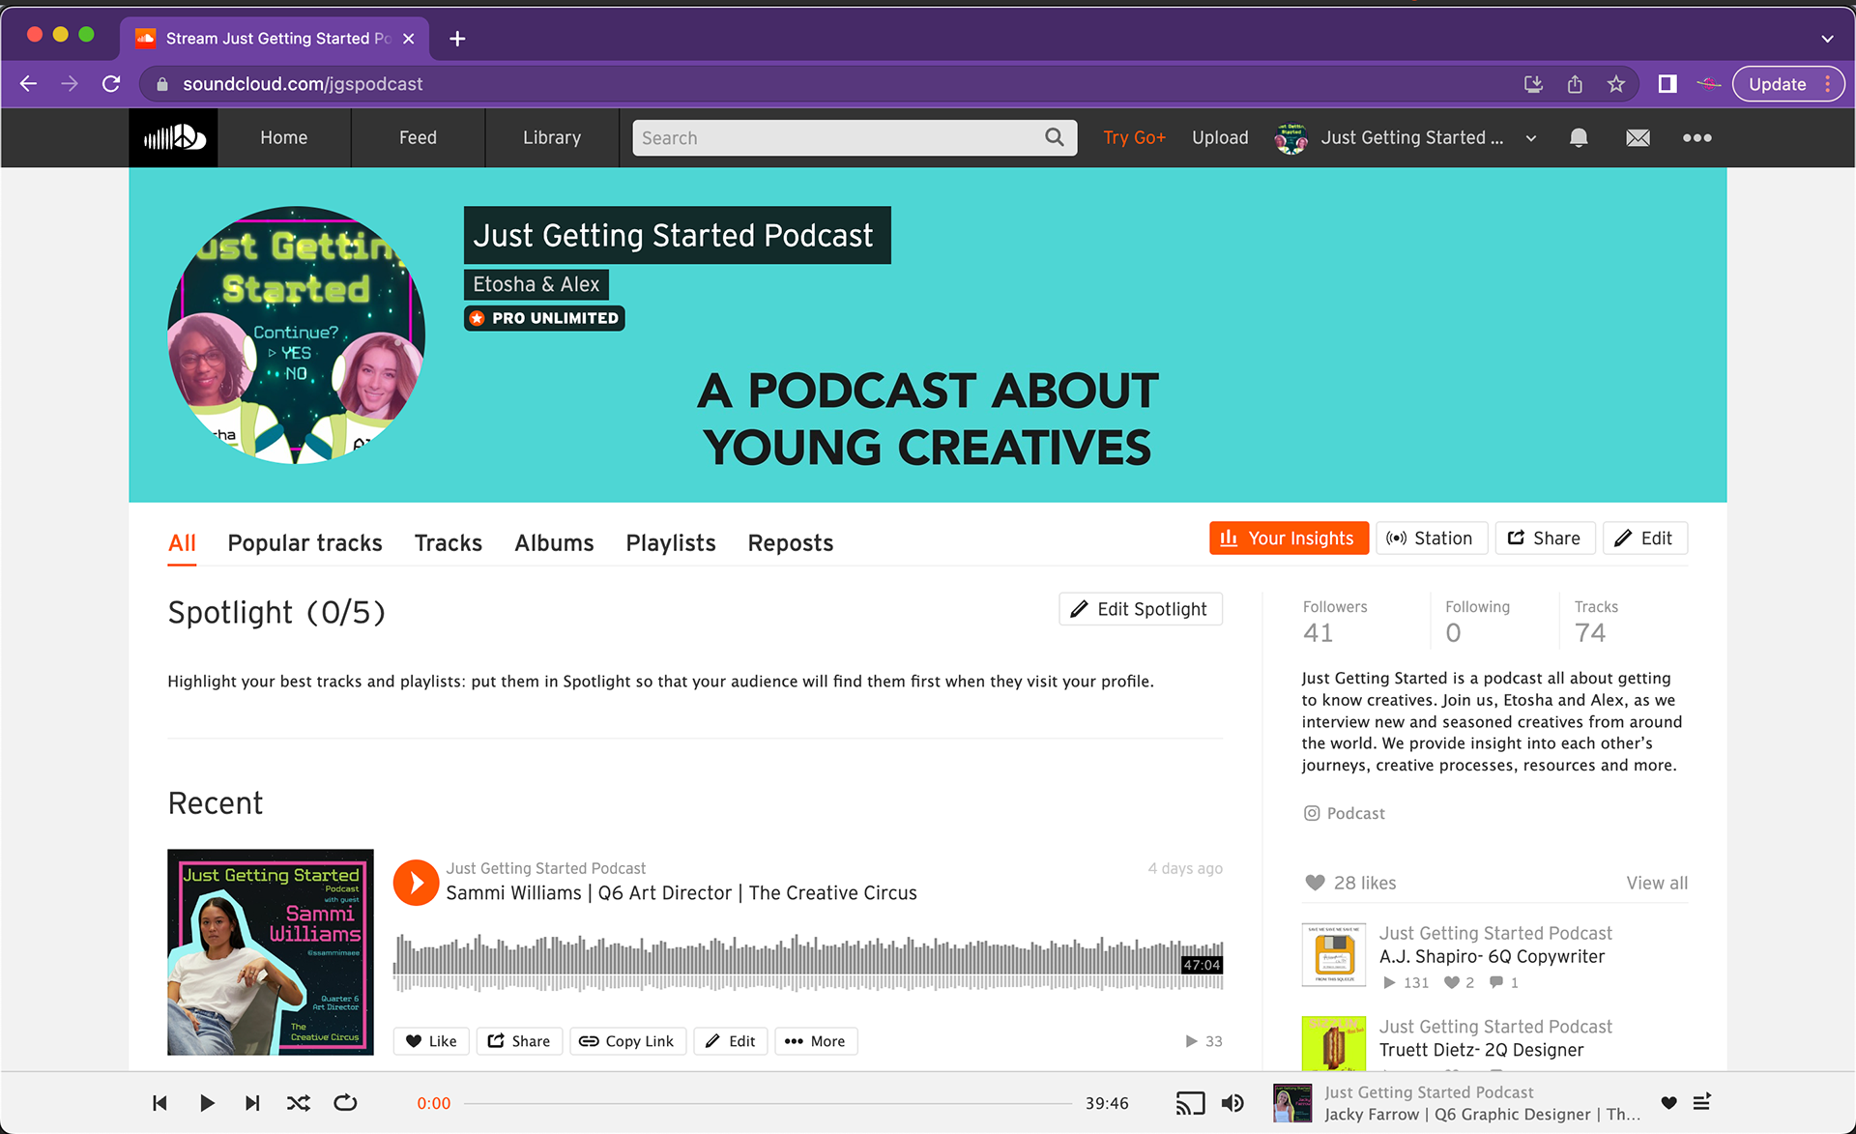This screenshot has height=1134, width=1856.
Task: Click the Edit Spotlight button
Action: click(x=1141, y=609)
